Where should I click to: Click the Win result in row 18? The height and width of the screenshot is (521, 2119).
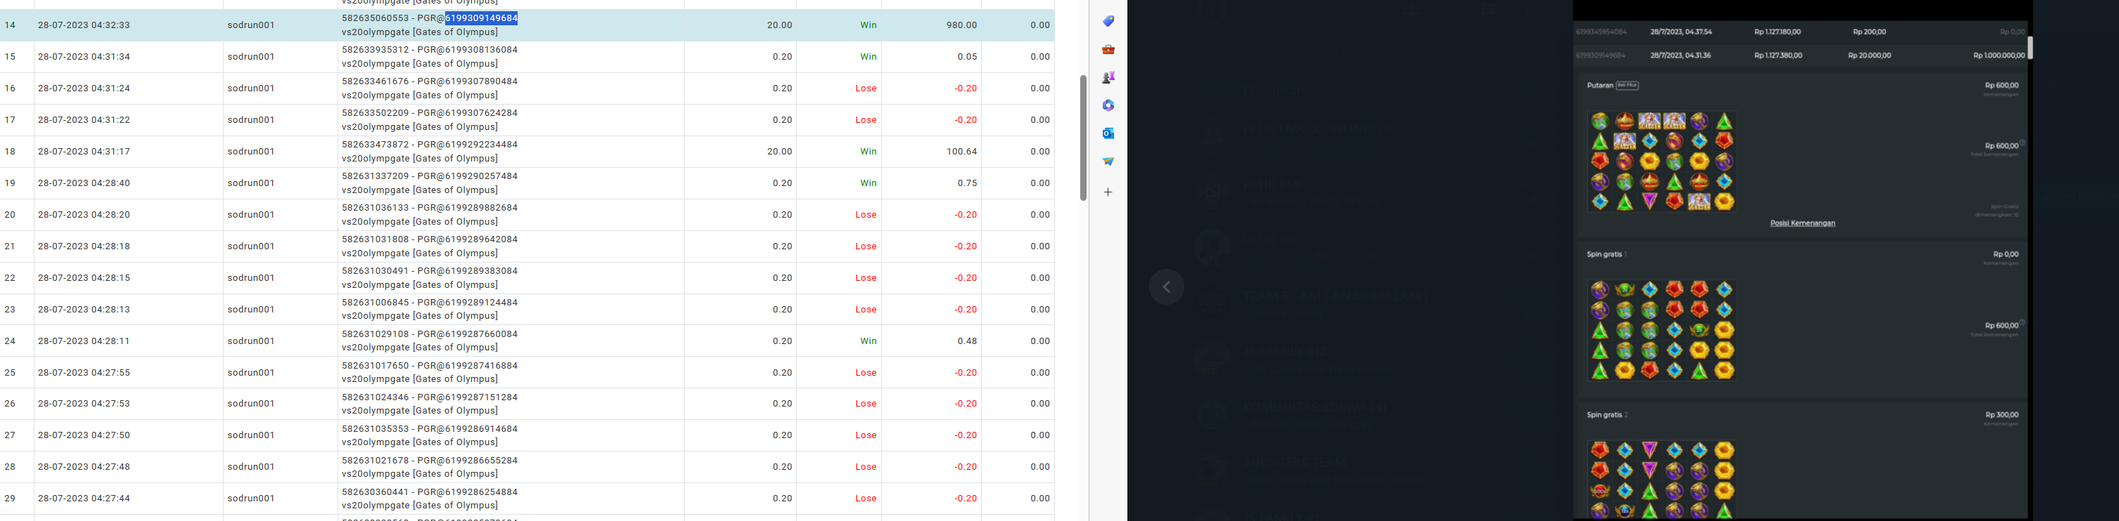point(869,151)
